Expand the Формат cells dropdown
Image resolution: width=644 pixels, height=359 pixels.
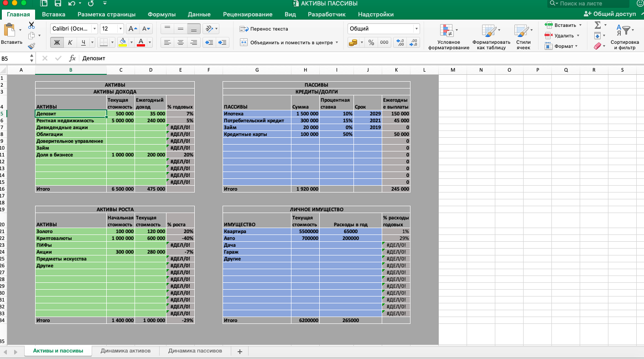[x=576, y=46]
